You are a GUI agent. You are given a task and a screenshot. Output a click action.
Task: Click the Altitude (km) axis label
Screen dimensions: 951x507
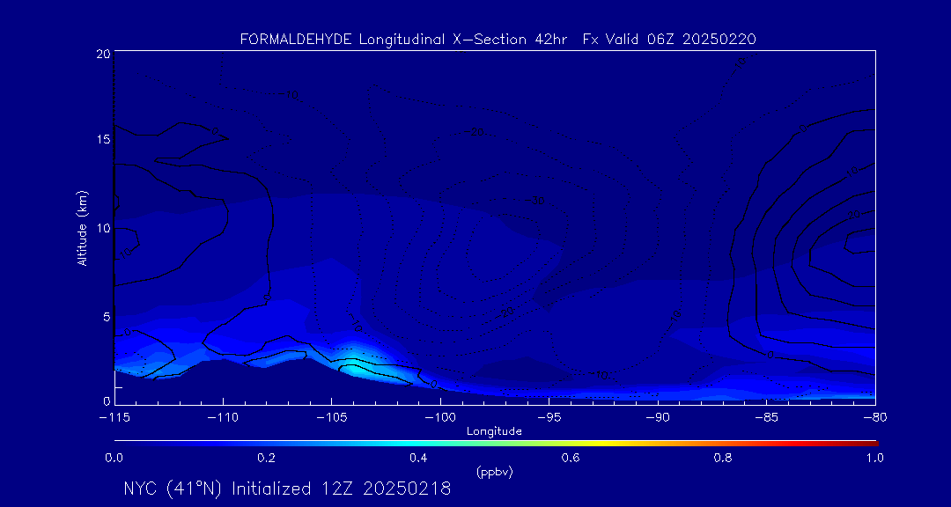[x=82, y=227]
